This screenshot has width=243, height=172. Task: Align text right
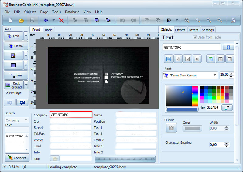[x=230, y=59]
